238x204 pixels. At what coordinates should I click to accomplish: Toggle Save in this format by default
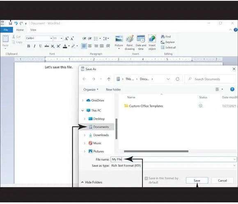tap(146, 178)
